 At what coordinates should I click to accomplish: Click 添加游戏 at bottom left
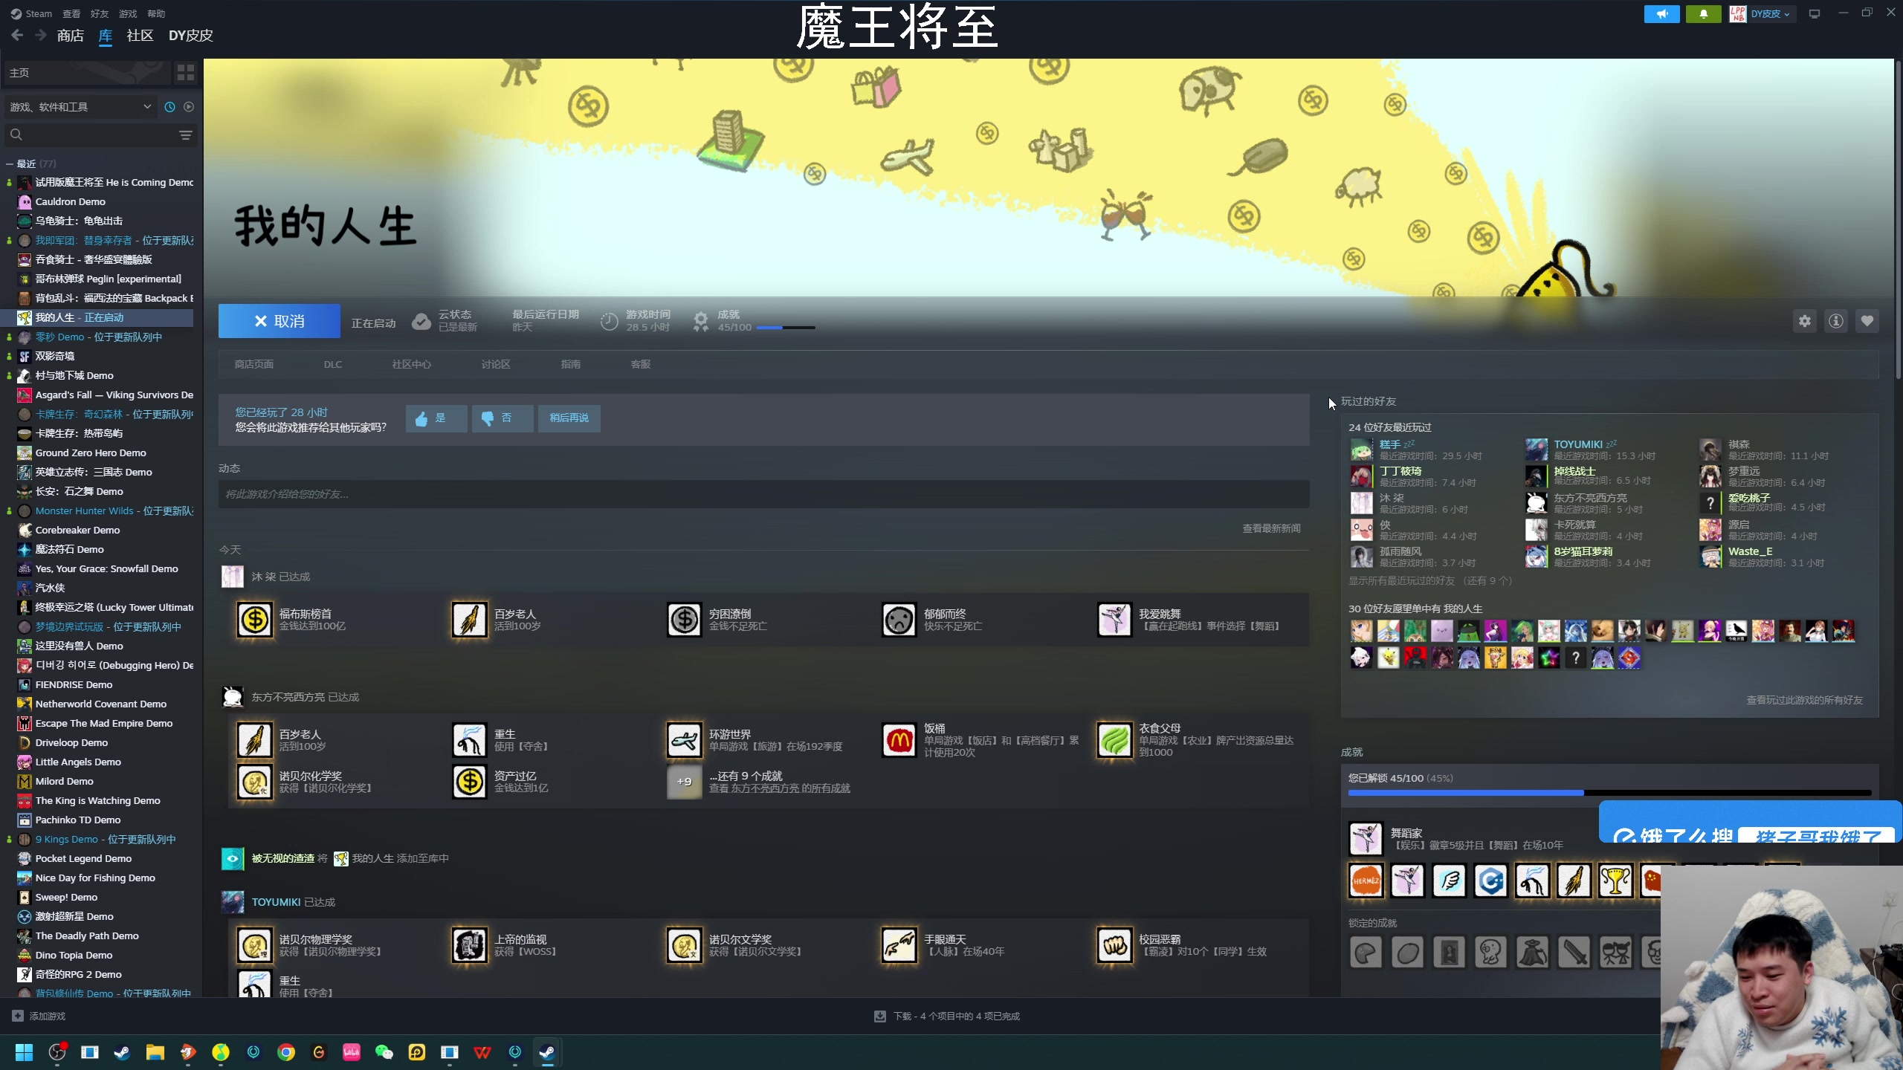click(x=39, y=1016)
